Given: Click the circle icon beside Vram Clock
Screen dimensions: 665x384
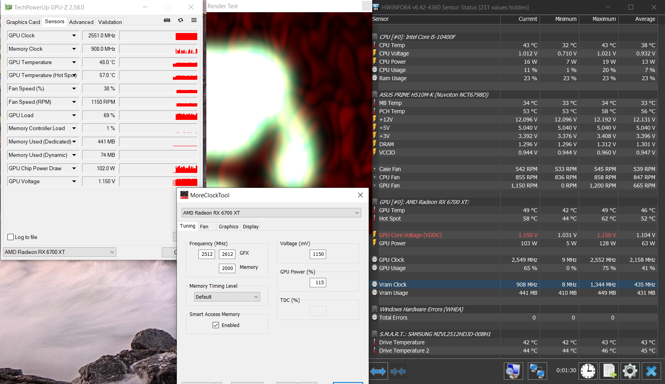Looking at the screenshot, I should coord(375,284).
